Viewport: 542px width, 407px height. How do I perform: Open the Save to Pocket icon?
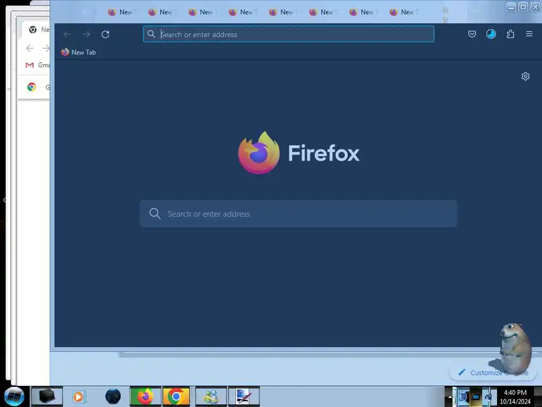coord(472,34)
